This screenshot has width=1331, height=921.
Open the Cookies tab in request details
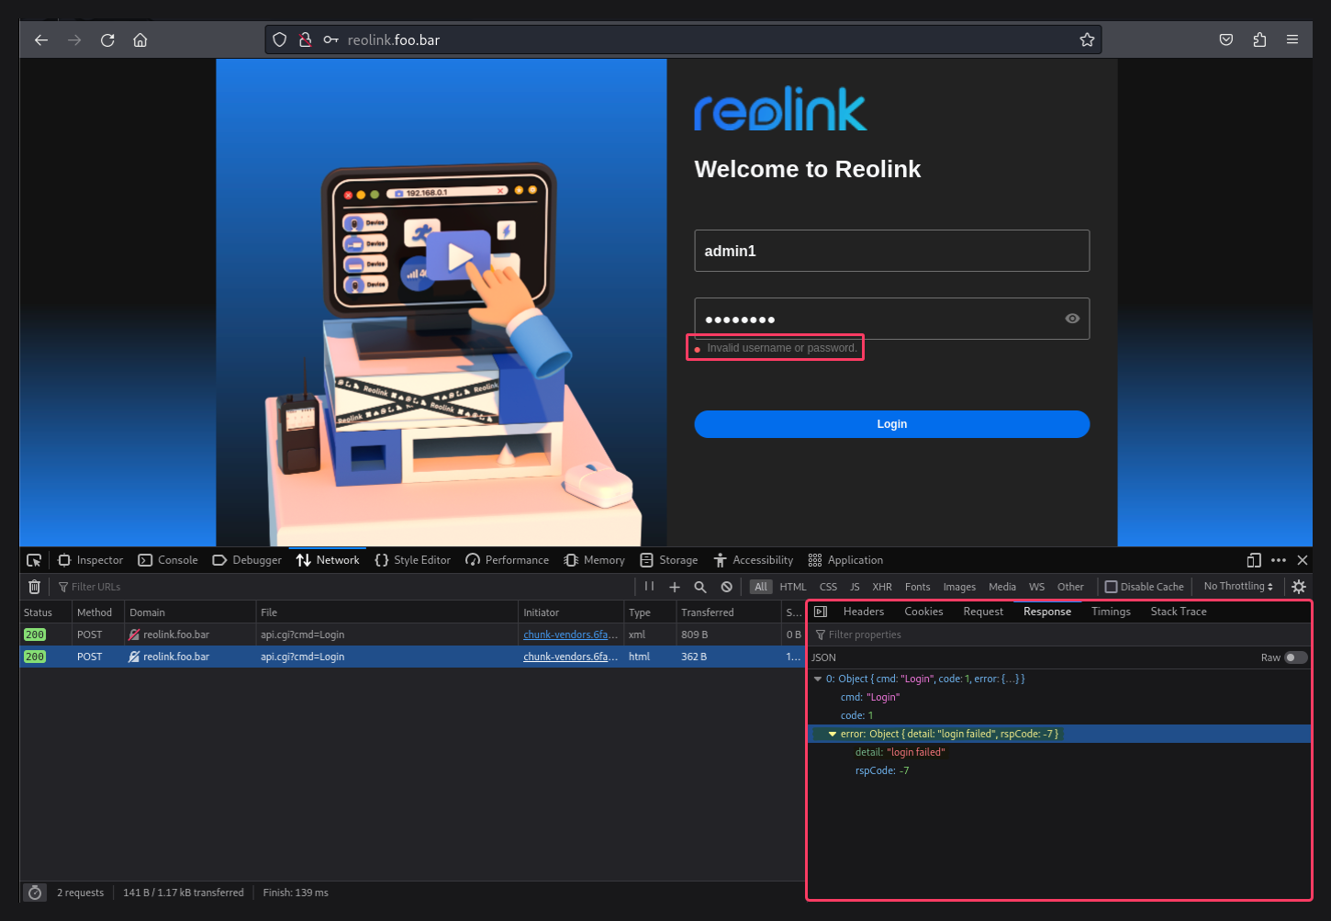[x=923, y=612]
